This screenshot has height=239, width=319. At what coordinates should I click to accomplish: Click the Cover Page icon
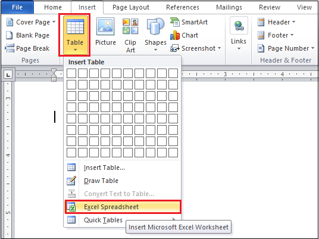coord(10,22)
